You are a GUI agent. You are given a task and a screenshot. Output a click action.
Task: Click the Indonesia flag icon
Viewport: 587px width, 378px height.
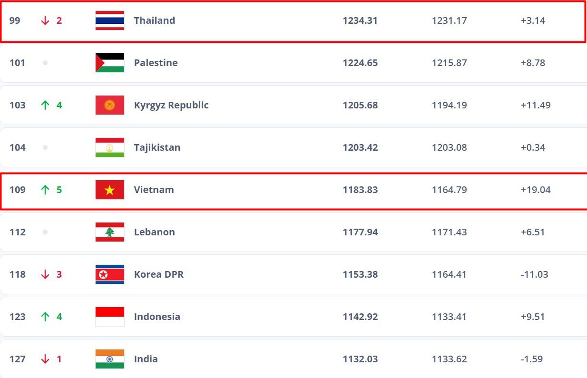(110, 317)
